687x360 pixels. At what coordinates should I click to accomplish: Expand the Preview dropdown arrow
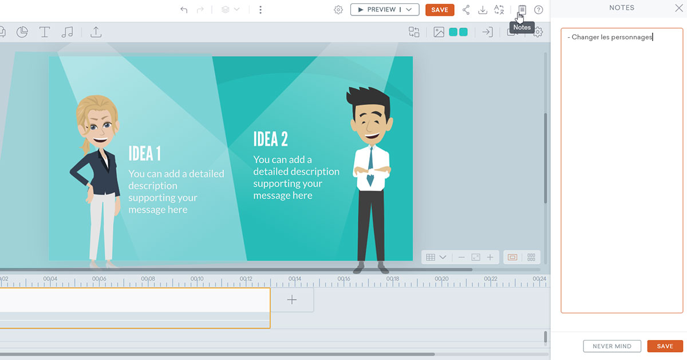click(x=409, y=10)
